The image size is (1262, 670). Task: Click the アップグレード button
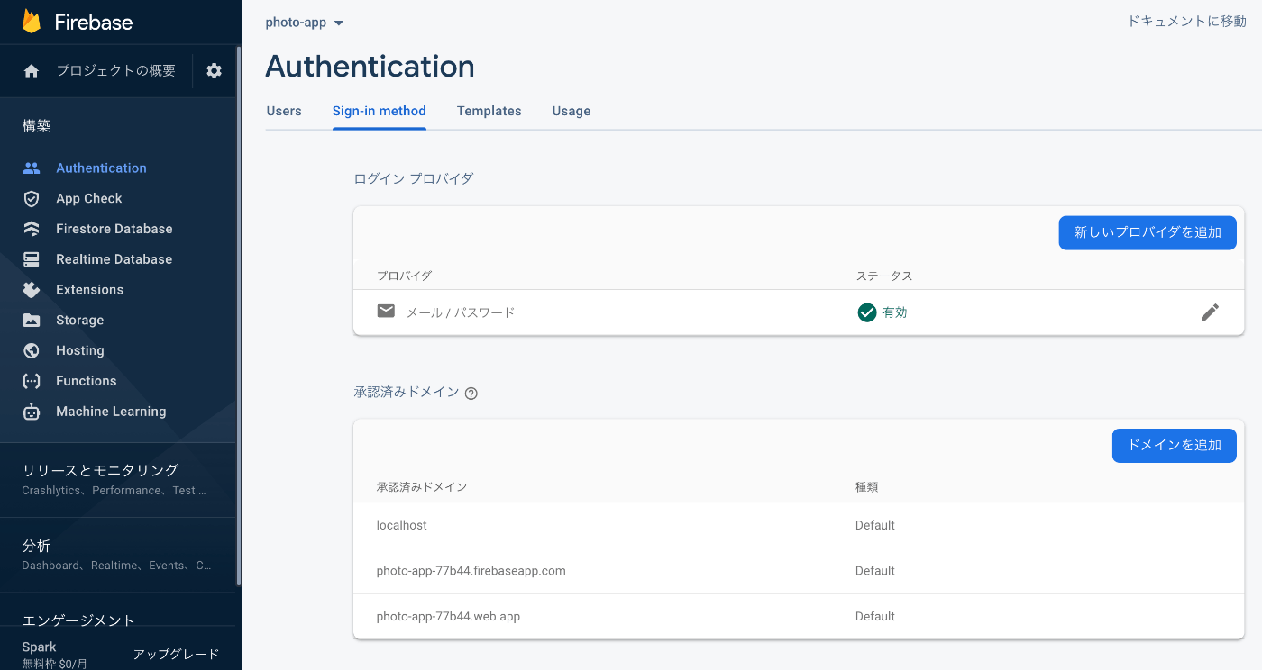177,654
